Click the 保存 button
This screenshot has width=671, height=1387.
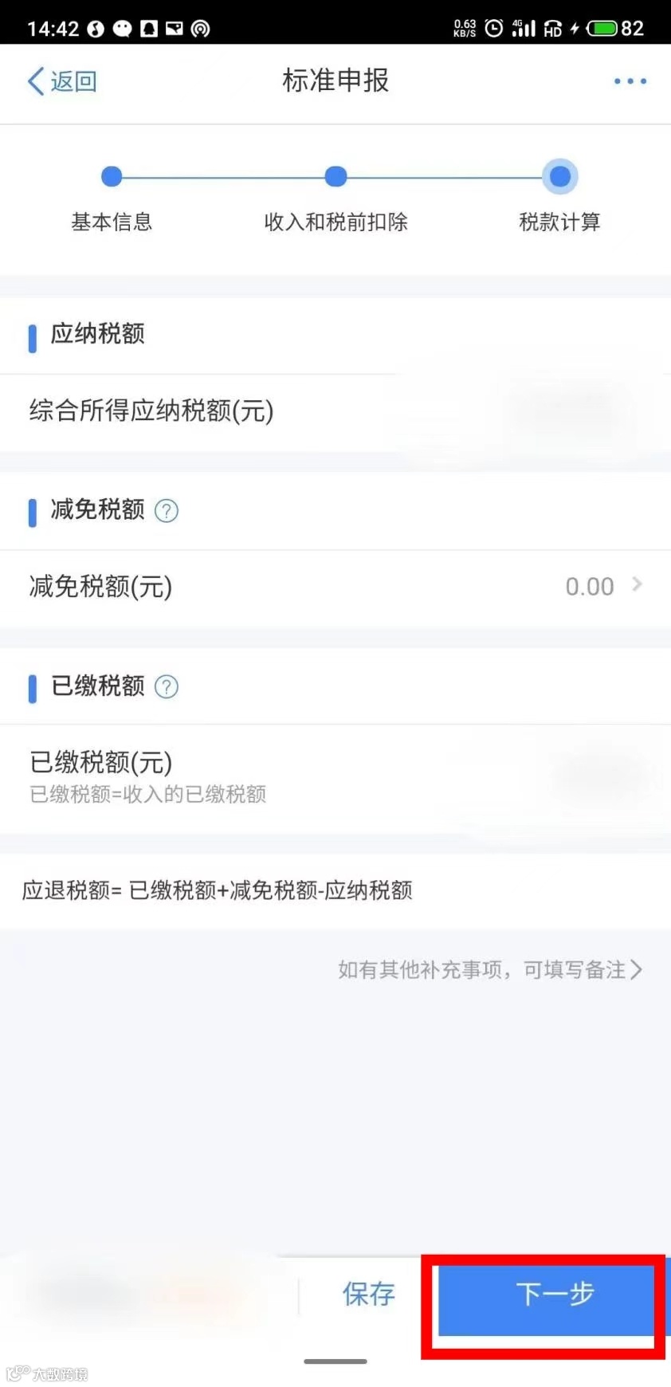(369, 1294)
